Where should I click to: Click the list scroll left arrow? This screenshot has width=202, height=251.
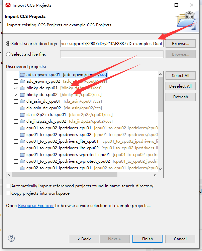click(9, 175)
